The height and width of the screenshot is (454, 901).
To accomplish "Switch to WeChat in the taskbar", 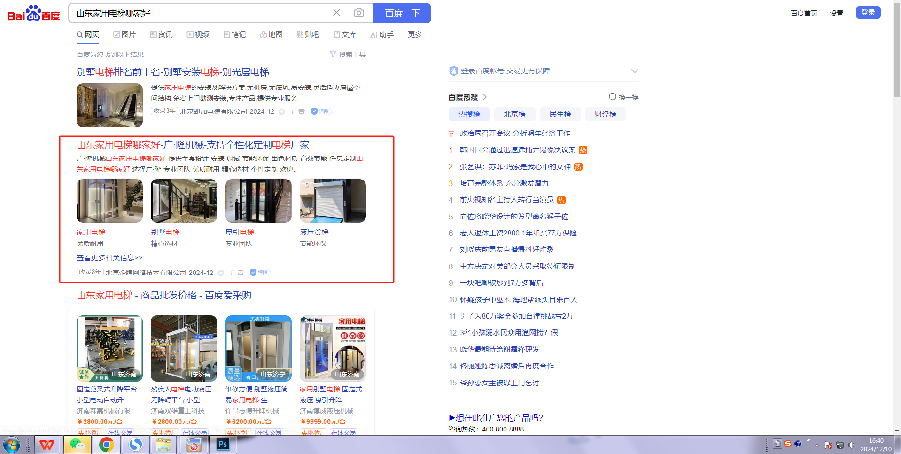I will click(x=77, y=445).
